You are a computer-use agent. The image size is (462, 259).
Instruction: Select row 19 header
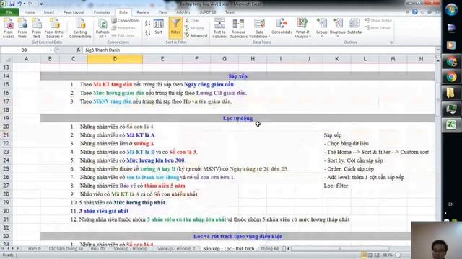pyautogui.click(x=6, y=118)
